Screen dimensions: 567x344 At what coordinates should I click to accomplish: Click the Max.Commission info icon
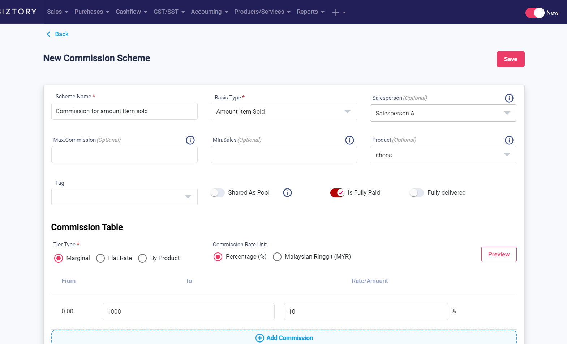point(190,140)
